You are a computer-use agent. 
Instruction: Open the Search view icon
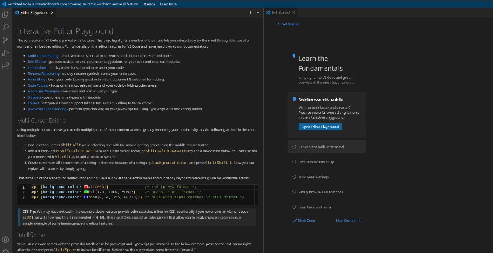(x=5, y=27)
